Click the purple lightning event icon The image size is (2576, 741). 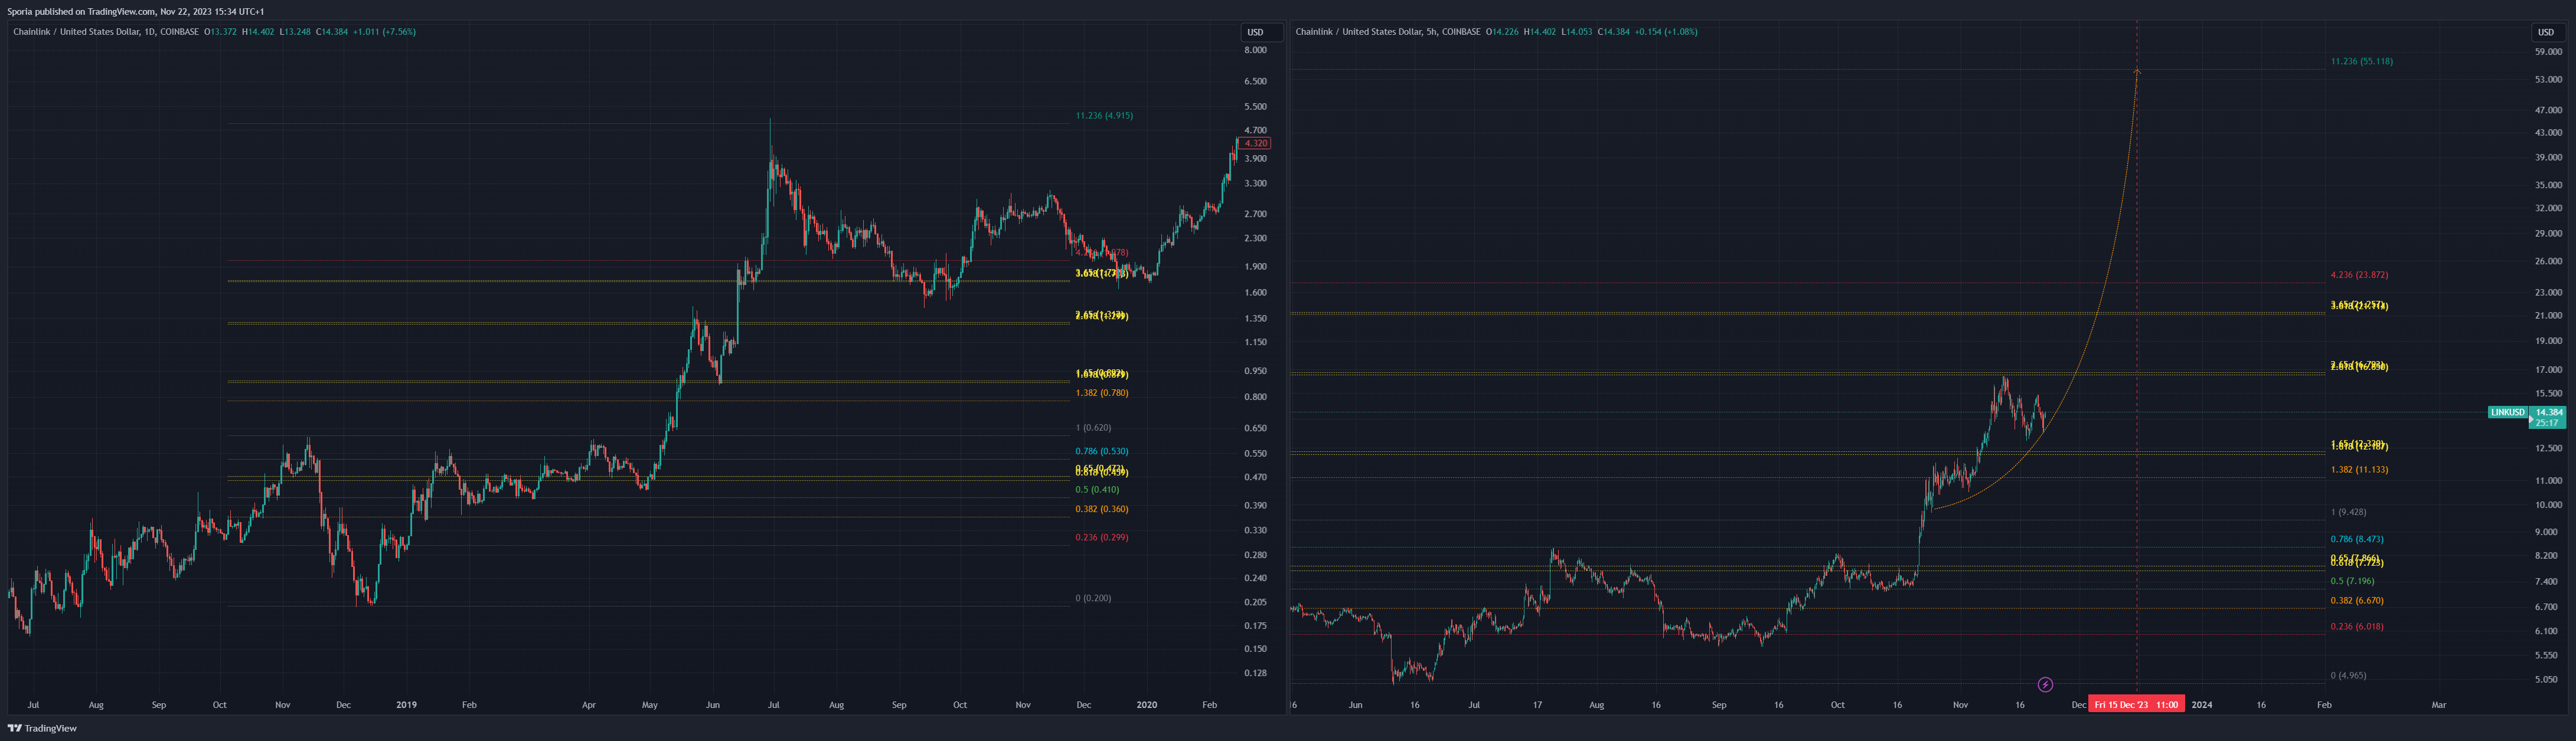coord(2045,684)
